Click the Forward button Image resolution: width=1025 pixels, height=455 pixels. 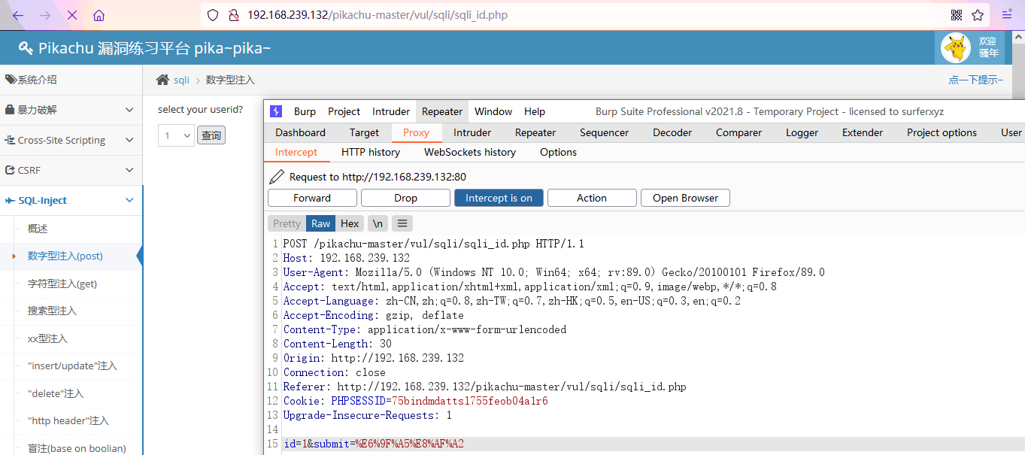(x=312, y=198)
